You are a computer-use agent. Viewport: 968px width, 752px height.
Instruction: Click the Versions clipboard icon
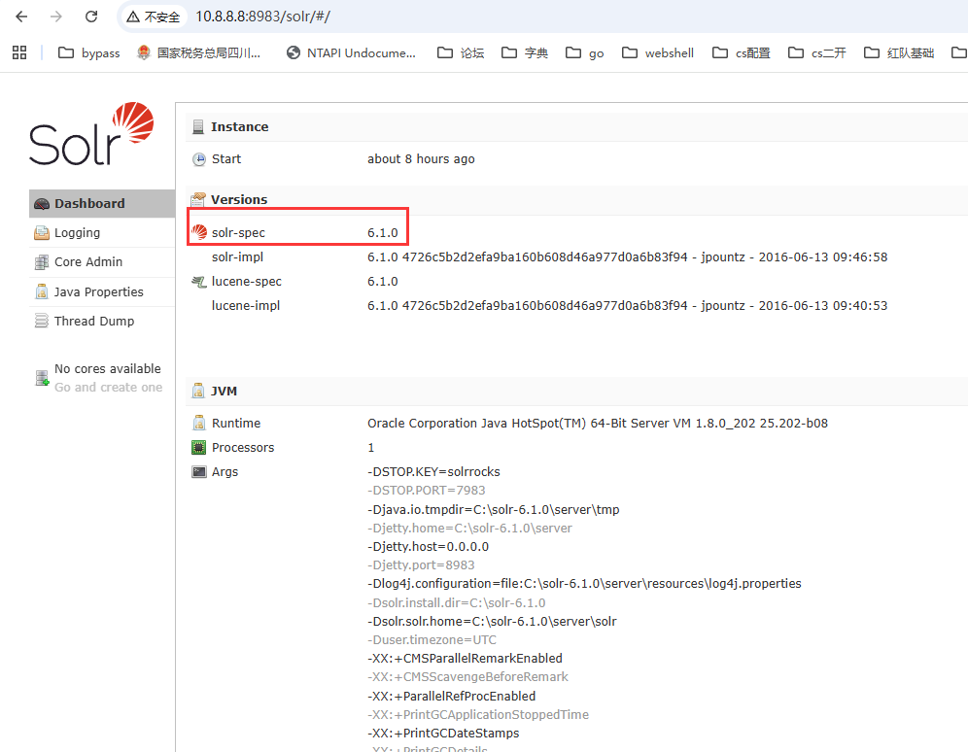198,199
